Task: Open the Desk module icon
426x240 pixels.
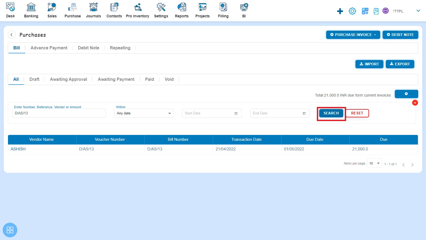Action: tap(10, 7)
